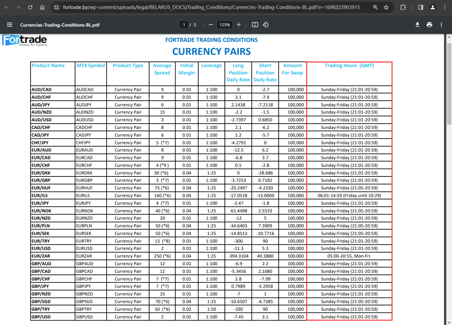Viewport: 452px width, 325px height.
Task: Print the PDF document
Action: tap(429, 25)
